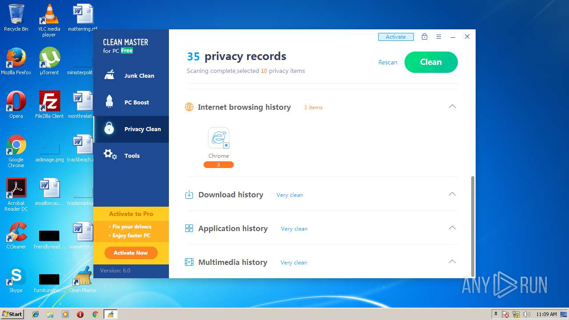Collapse the Application history section
Screen dimensions: 569x320
(x=452, y=228)
